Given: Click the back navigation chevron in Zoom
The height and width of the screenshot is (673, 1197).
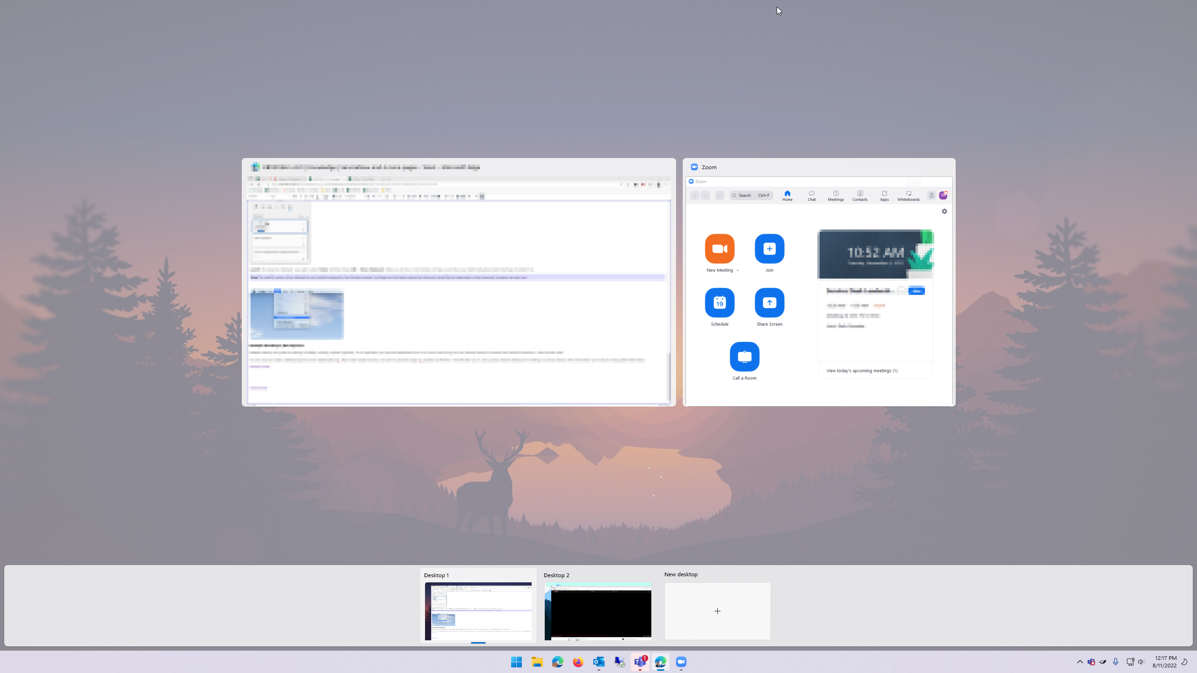Looking at the screenshot, I should click(695, 195).
